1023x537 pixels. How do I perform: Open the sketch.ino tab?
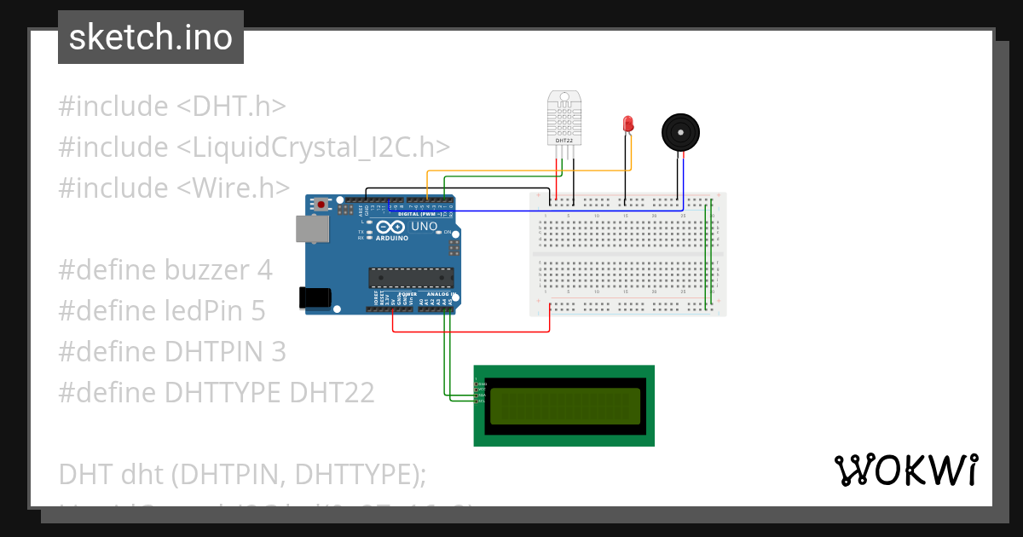pyautogui.click(x=150, y=37)
